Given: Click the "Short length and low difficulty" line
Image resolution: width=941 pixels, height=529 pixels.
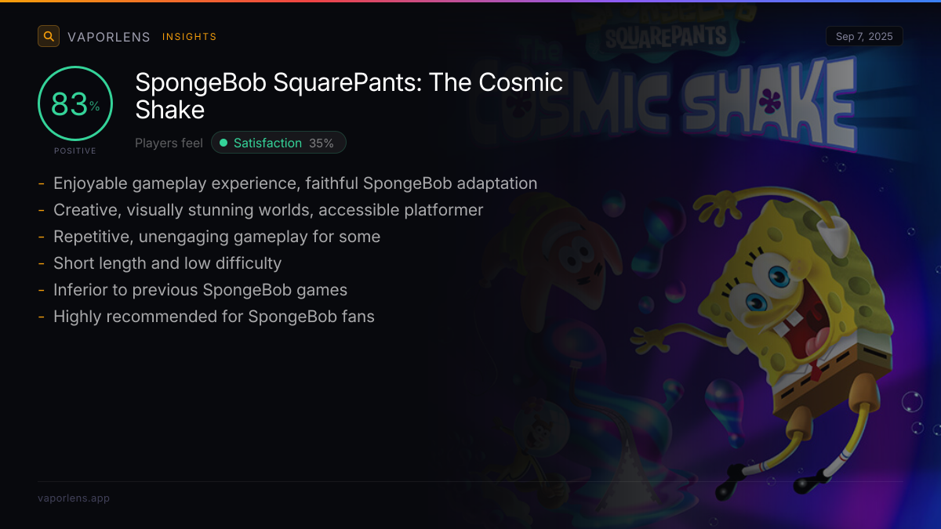Looking at the screenshot, I should coord(167,263).
